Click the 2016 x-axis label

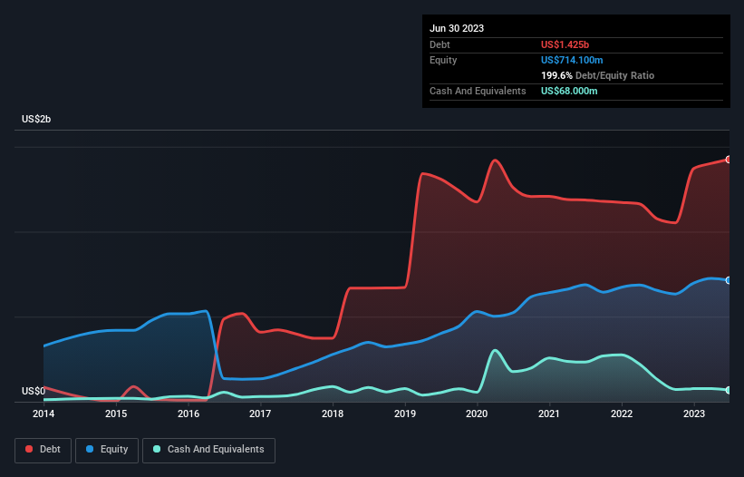point(188,414)
